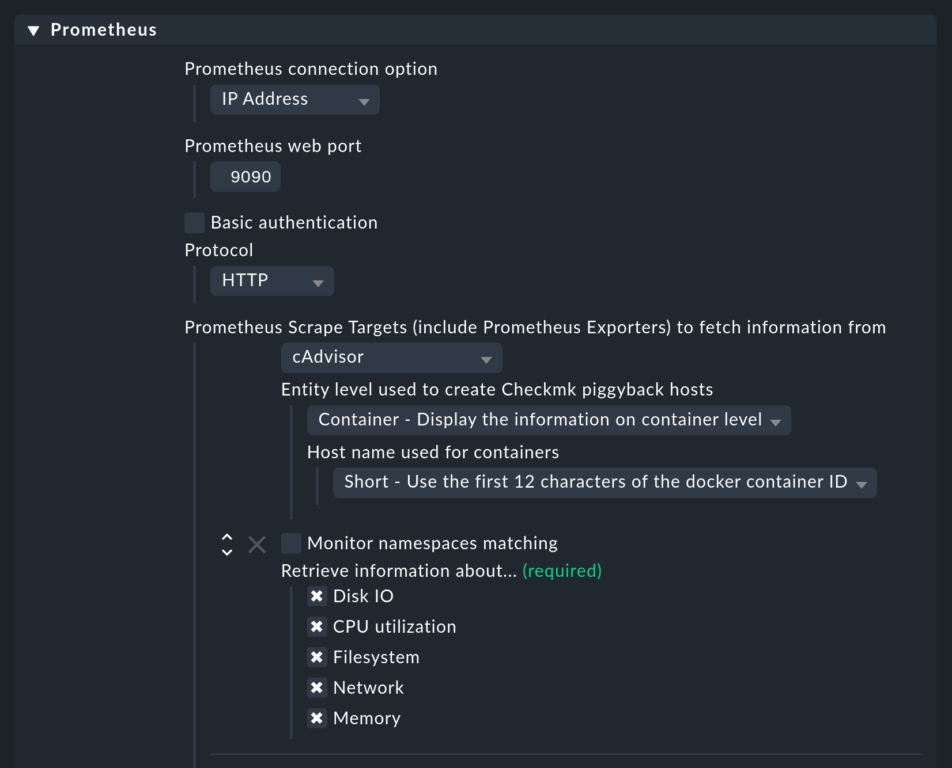The width and height of the screenshot is (952, 768).
Task: Click the 'Protocol' label
Action: (x=218, y=250)
